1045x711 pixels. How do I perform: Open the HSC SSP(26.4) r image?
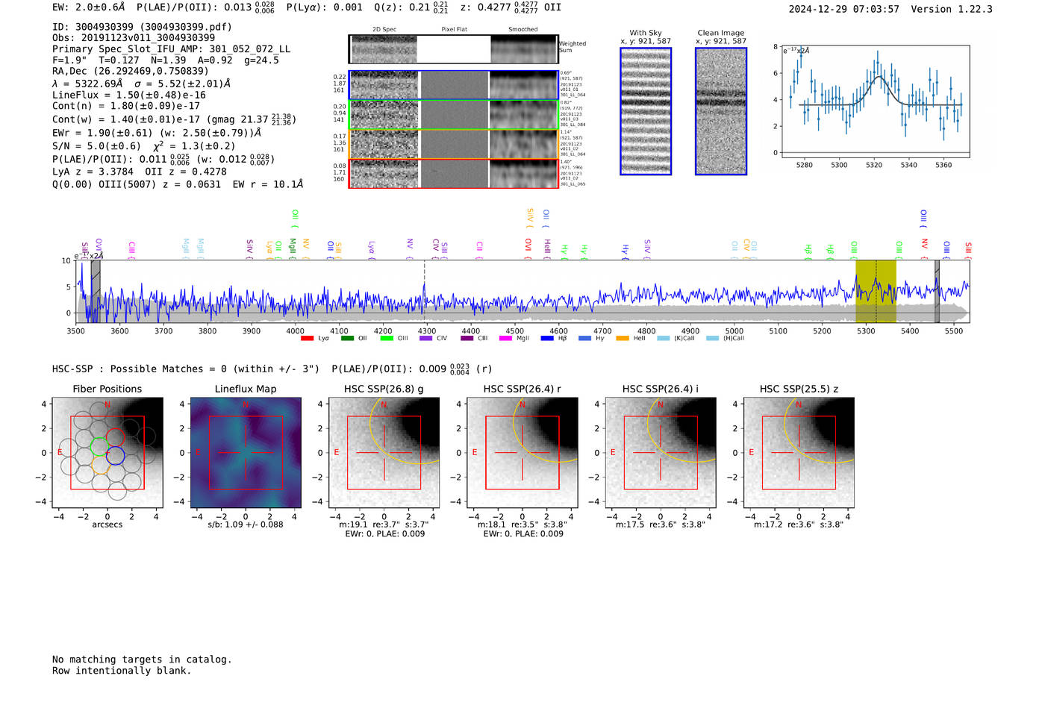[522, 453]
